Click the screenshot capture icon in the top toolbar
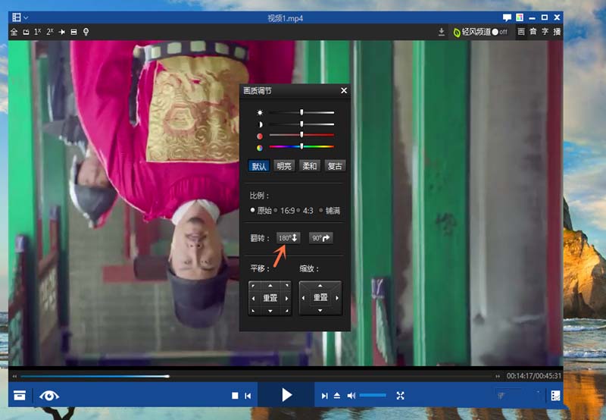The height and width of the screenshot is (420, 606). point(73,32)
